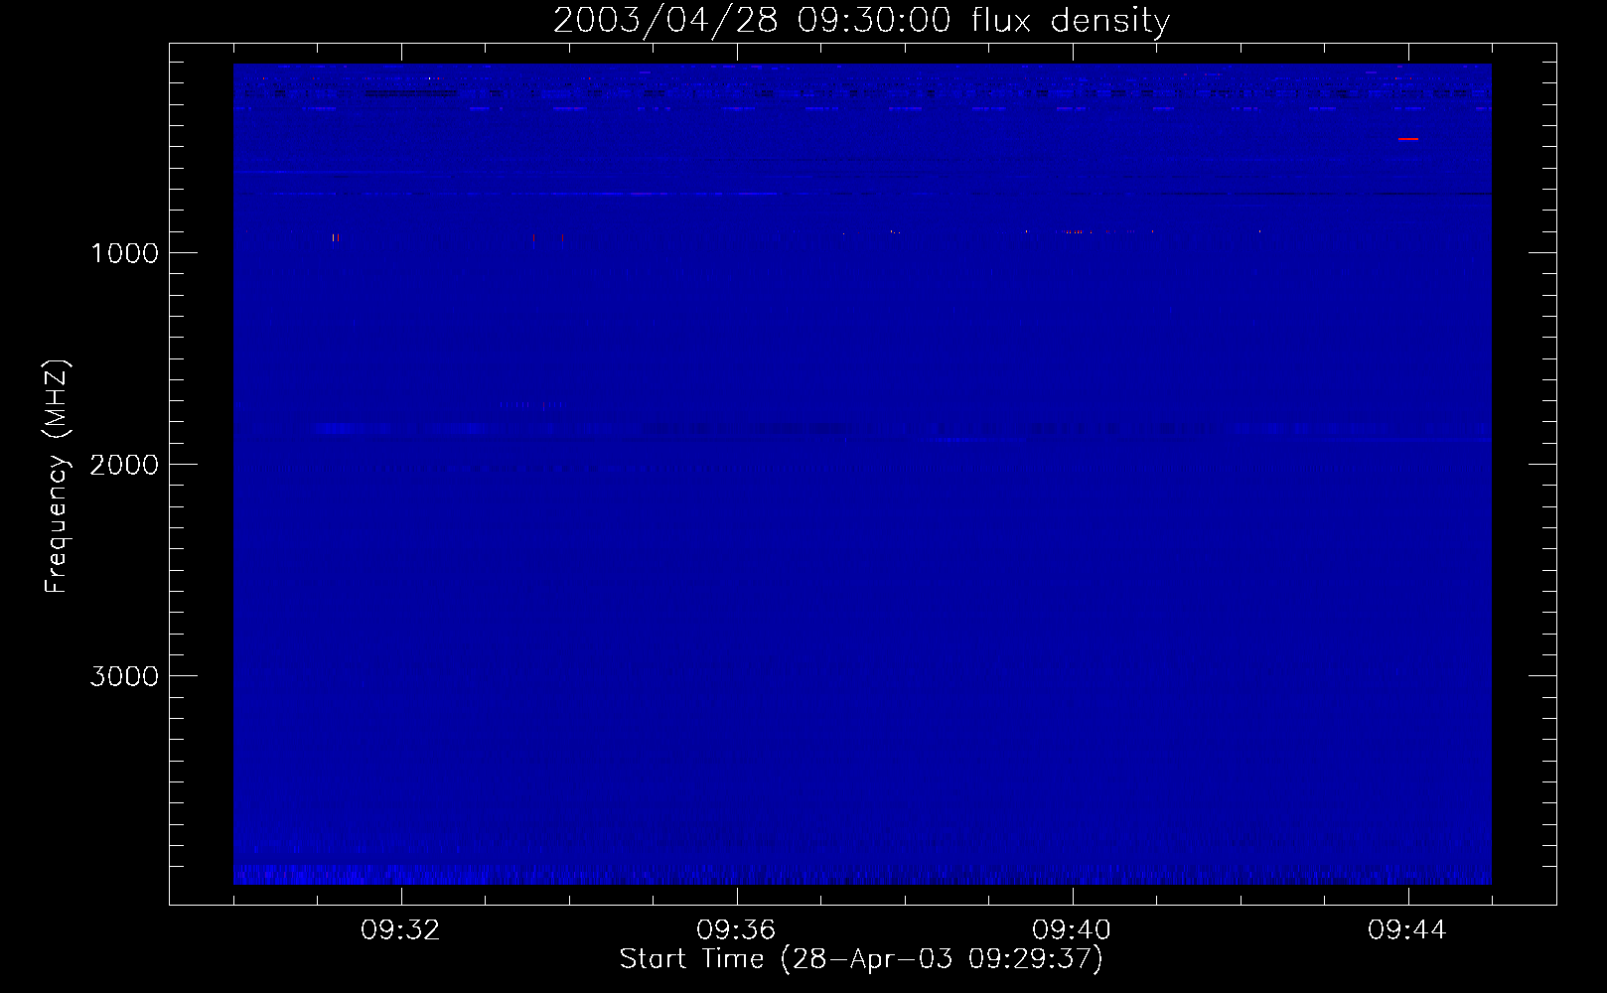Click the plot title '2003/04/28 09:30:00 flux density'

coord(861,21)
